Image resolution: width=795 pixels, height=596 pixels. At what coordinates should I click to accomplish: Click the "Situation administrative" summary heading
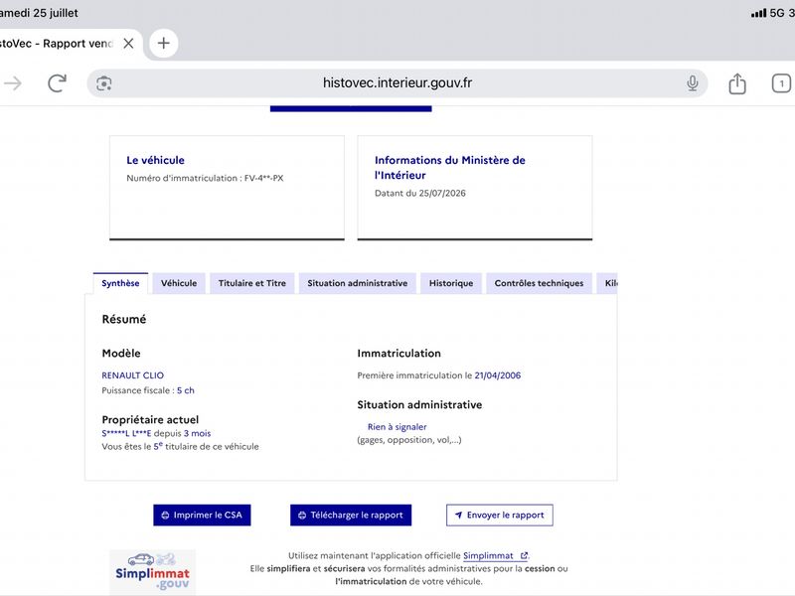(419, 405)
